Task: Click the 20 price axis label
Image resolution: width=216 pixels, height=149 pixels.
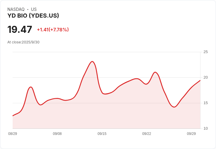Action: click(x=205, y=77)
